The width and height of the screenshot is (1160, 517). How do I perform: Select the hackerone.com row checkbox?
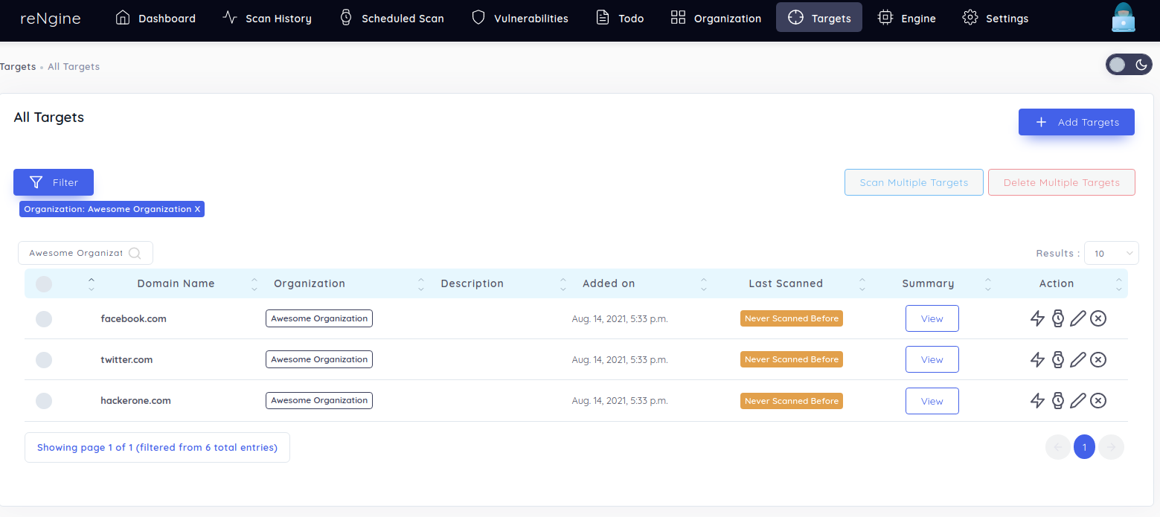coord(44,401)
